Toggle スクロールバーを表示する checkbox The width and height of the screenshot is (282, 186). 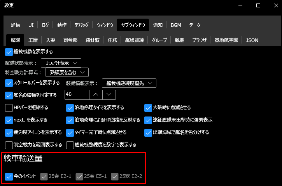(x=9, y=83)
